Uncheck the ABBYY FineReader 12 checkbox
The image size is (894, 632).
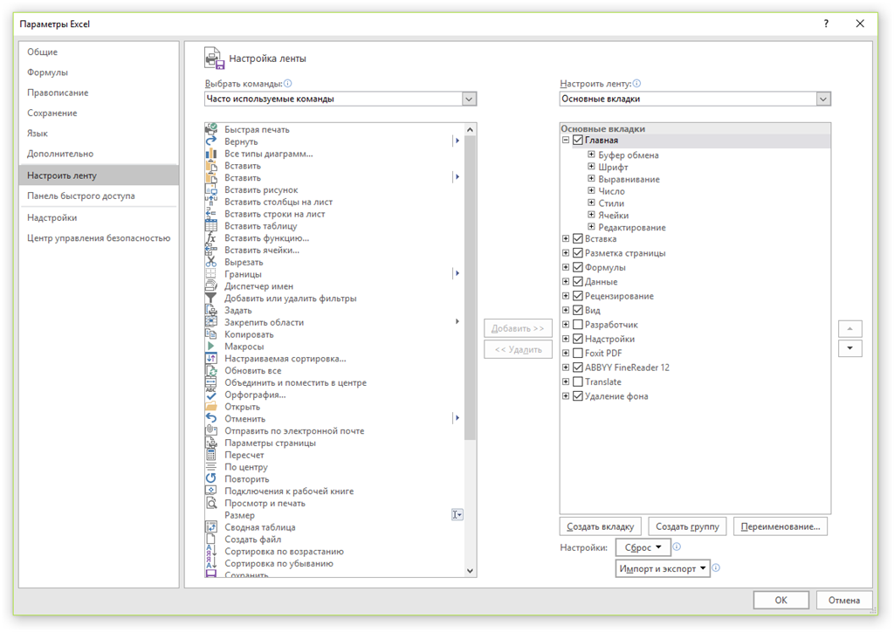[578, 368]
